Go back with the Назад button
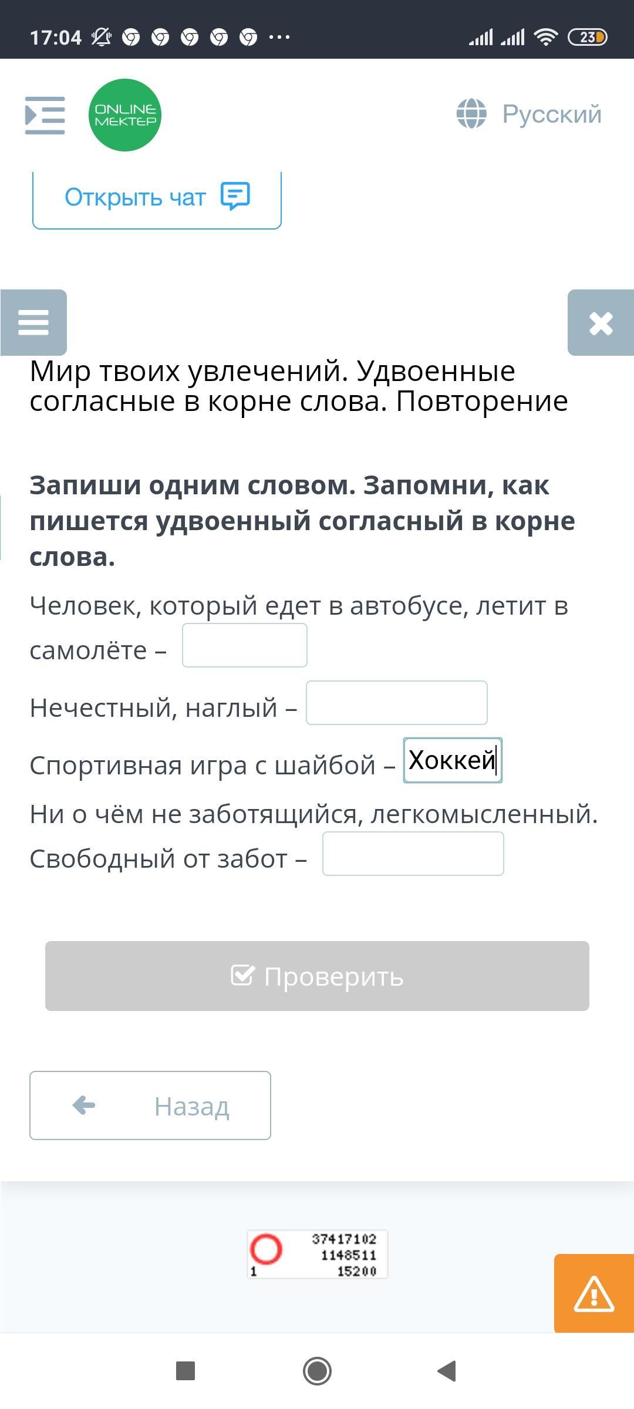634x1409 pixels. 150,1105
